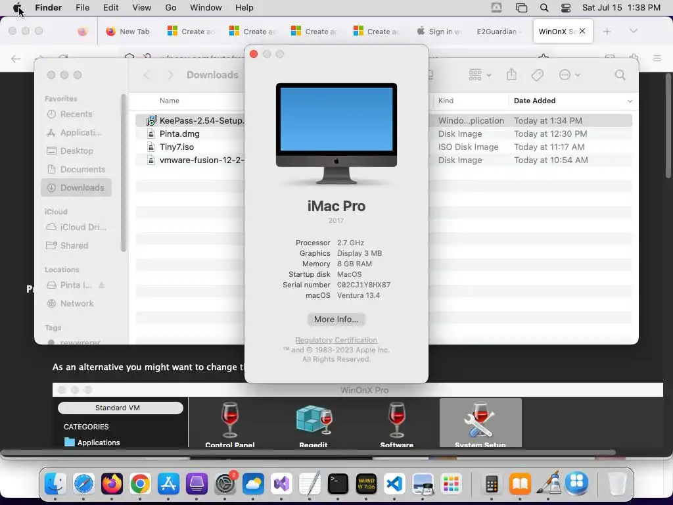
Task: Open Desktop in Finder sidebar
Action: 76,151
